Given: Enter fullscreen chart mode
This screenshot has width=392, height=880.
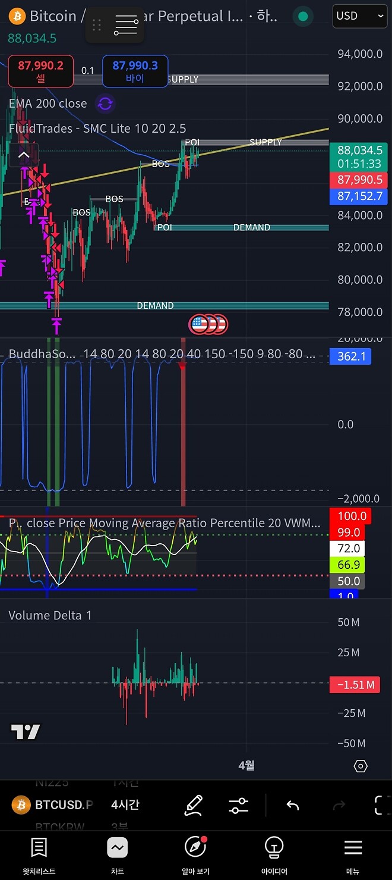Looking at the screenshot, I should point(383,806).
